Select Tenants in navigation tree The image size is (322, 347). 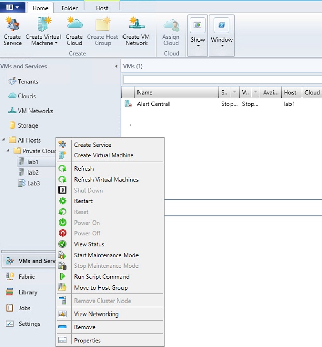pos(23,81)
